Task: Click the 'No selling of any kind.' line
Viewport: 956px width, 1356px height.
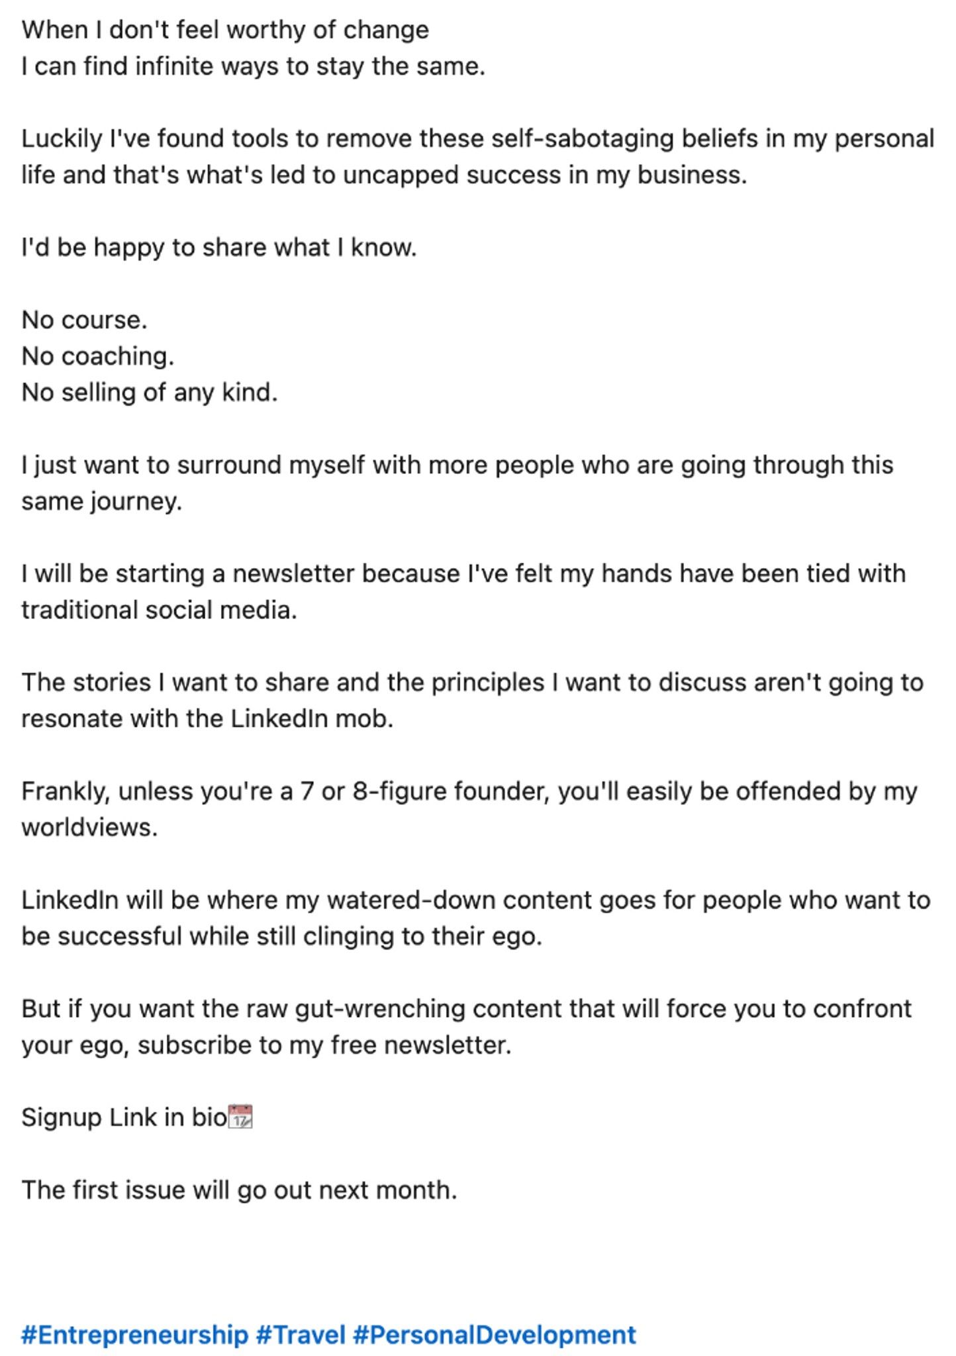Action: coord(150,393)
